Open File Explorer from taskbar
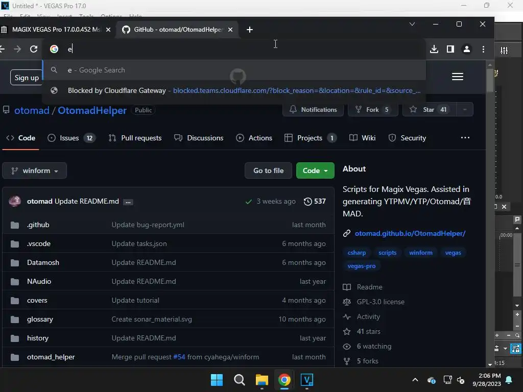 [262, 380]
